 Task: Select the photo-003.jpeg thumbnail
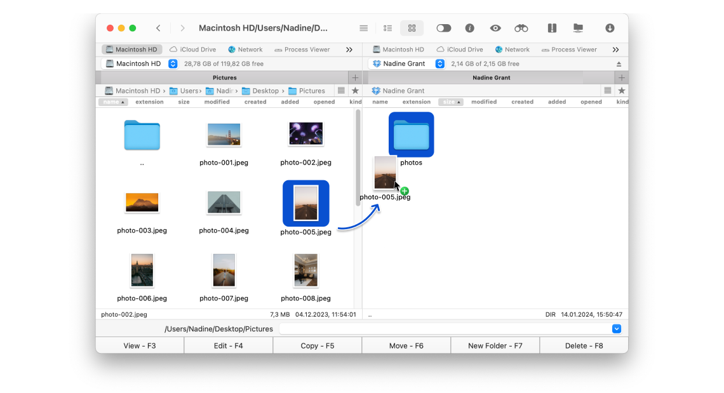pyautogui.click(x=142, y=202)
